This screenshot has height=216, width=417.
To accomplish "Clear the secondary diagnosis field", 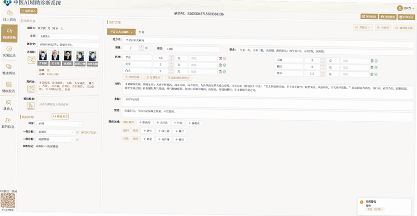I will pyautogui.click(x=77, y=139).
